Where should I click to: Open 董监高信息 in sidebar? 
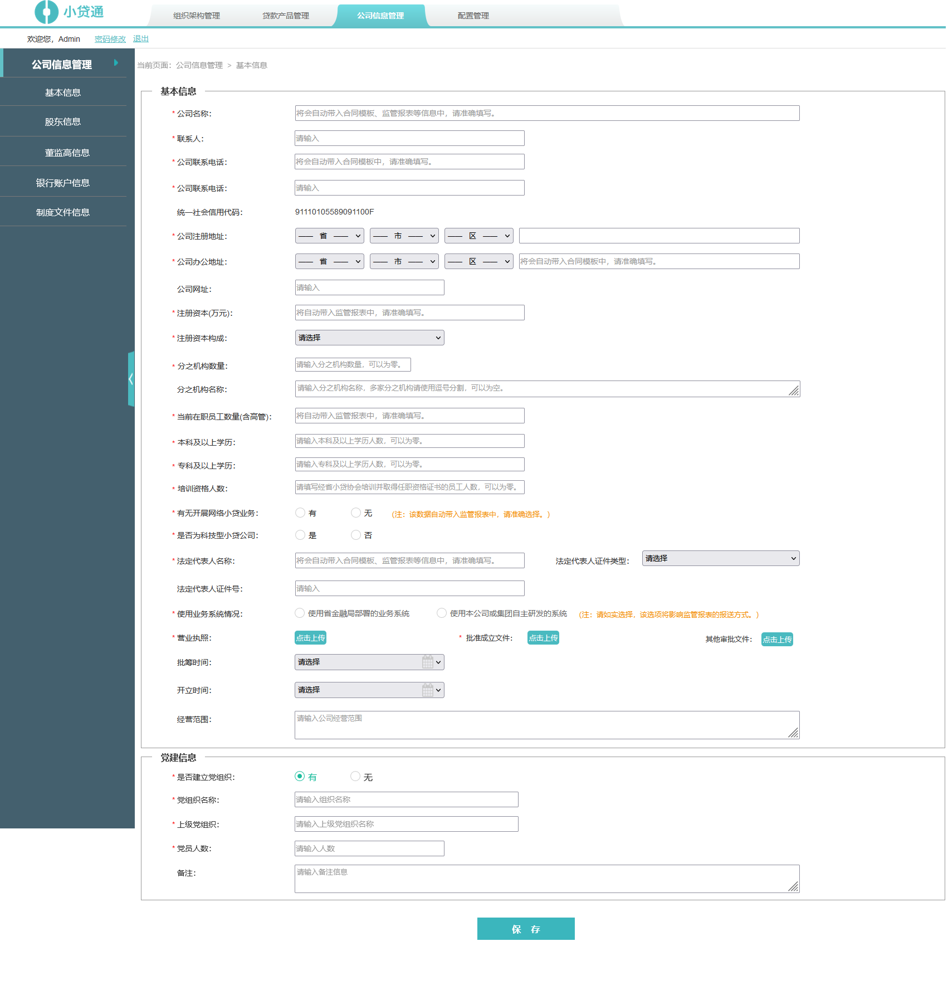tap(67, 153)
